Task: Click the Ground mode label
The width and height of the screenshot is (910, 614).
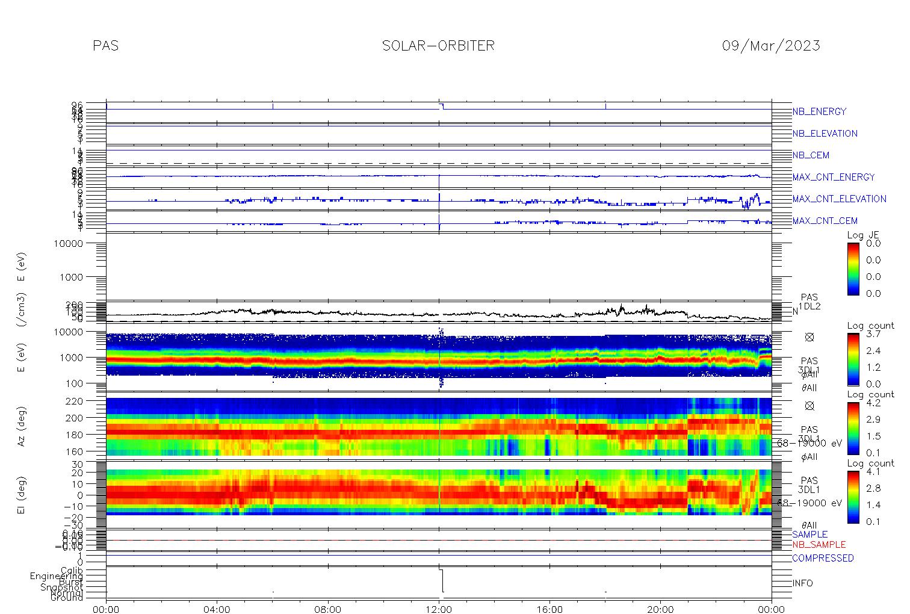Action: click(x=67, y=598)
